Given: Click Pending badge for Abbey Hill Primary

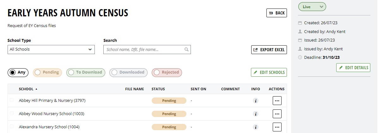Looking at the screenshot, I should pos(169,101).
